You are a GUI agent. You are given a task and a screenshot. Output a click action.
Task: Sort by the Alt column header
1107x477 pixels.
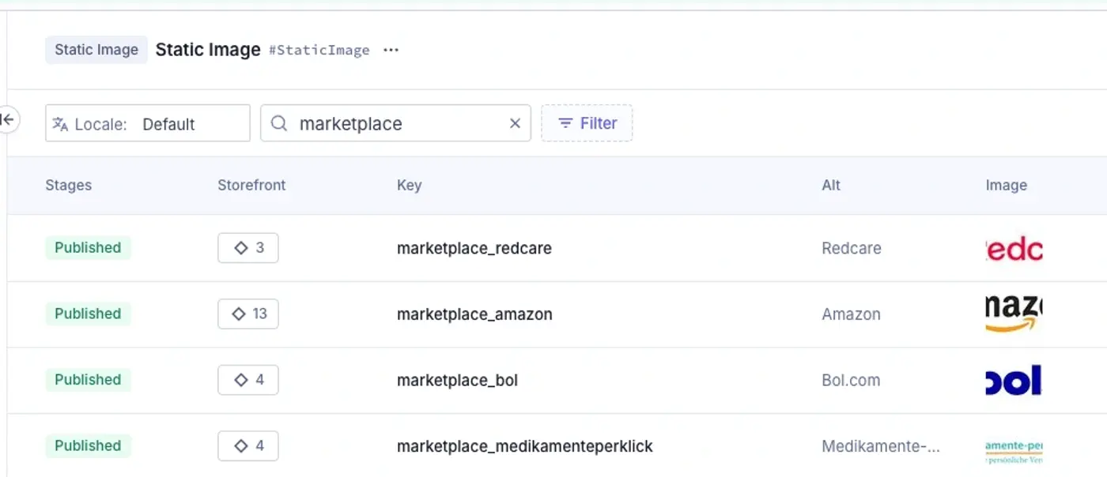click(x=831, y=186)
